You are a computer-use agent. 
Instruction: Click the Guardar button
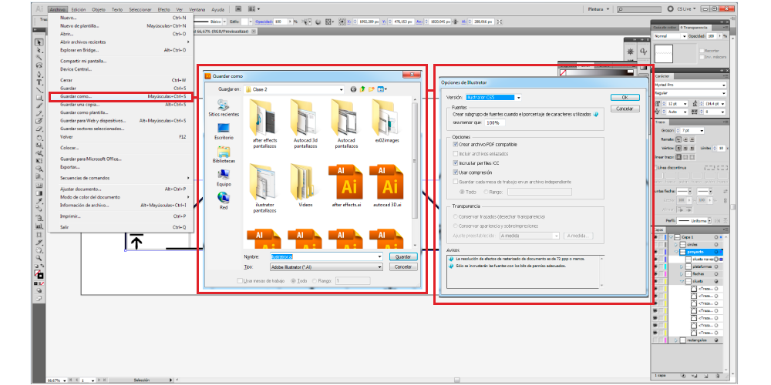(403, 256)
